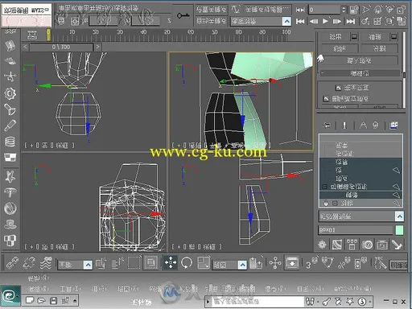This screenshot has width=412, height=309.
Task: Activate the Select Object tool
Action: tap(101, 263)
